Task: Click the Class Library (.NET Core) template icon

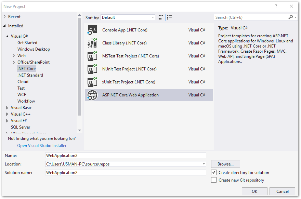Action: (92, 43)
